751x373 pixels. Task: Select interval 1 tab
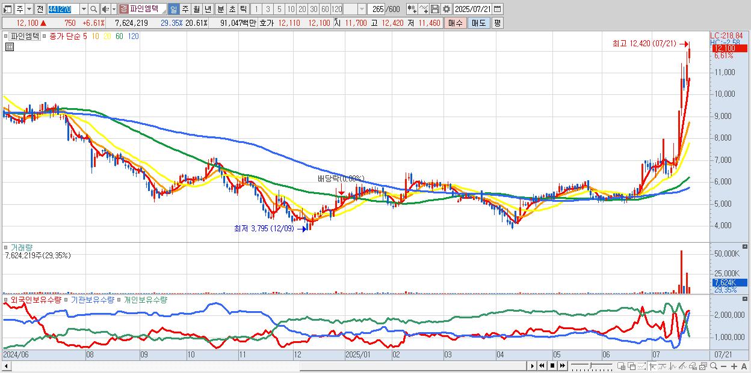[256, 9]
